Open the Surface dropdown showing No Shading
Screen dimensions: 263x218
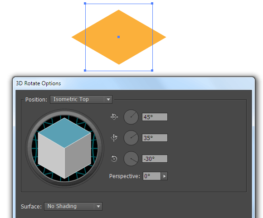pos(73,206)
